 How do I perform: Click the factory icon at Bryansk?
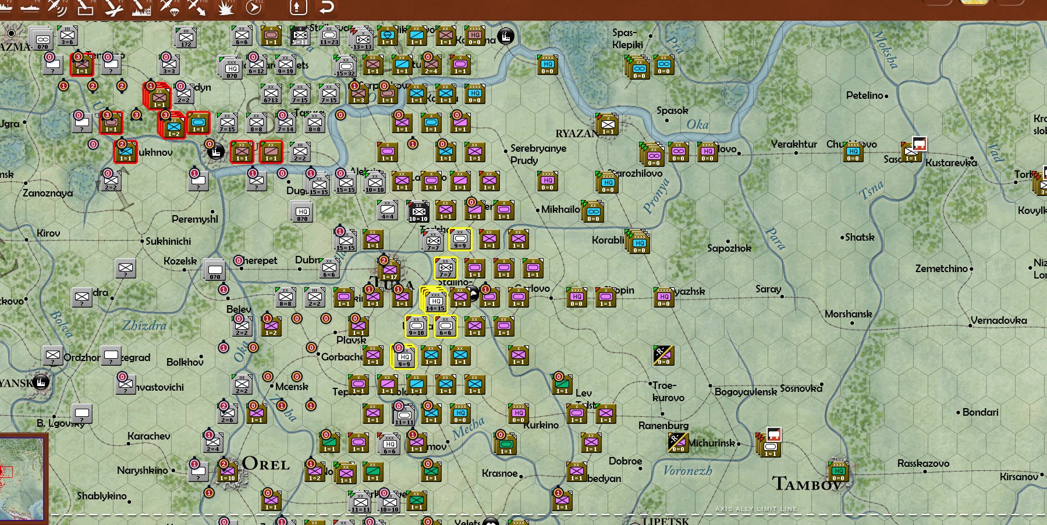click(x=41, y=383)
